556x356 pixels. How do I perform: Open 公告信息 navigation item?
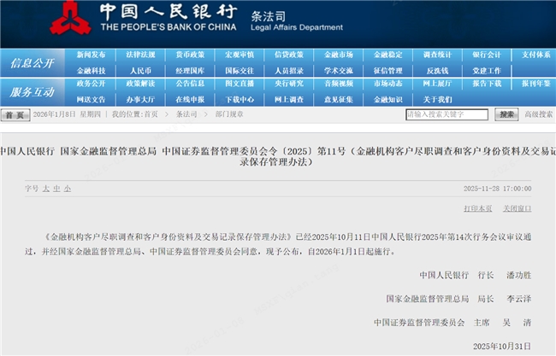click(190, 84)
